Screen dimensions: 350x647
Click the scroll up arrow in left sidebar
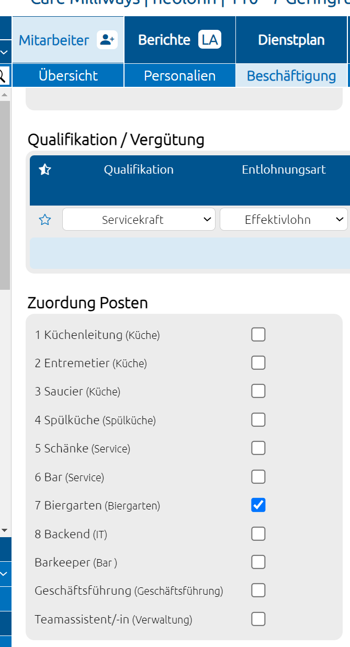click(x=5, y=95)
